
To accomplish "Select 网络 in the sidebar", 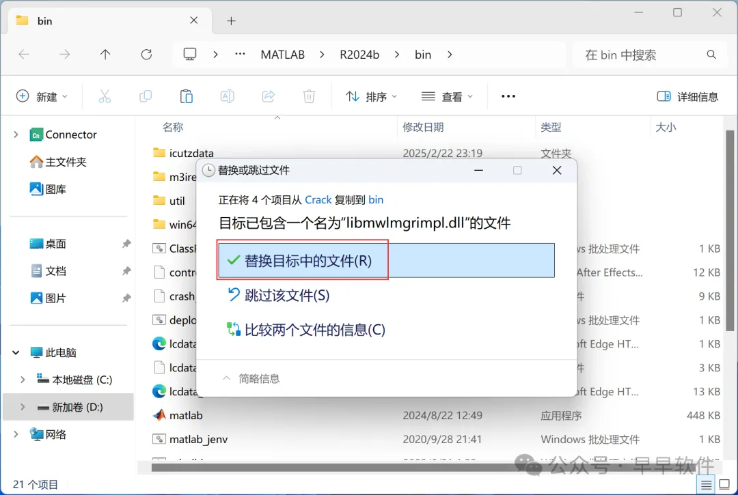I will (x=48, y=434).
